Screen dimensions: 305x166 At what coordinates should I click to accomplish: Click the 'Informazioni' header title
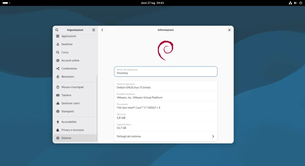pyautogui.click(x=166, y=30)
